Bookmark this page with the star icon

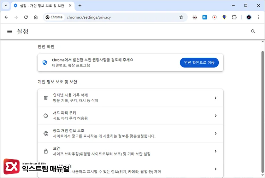tap(181, 17)
